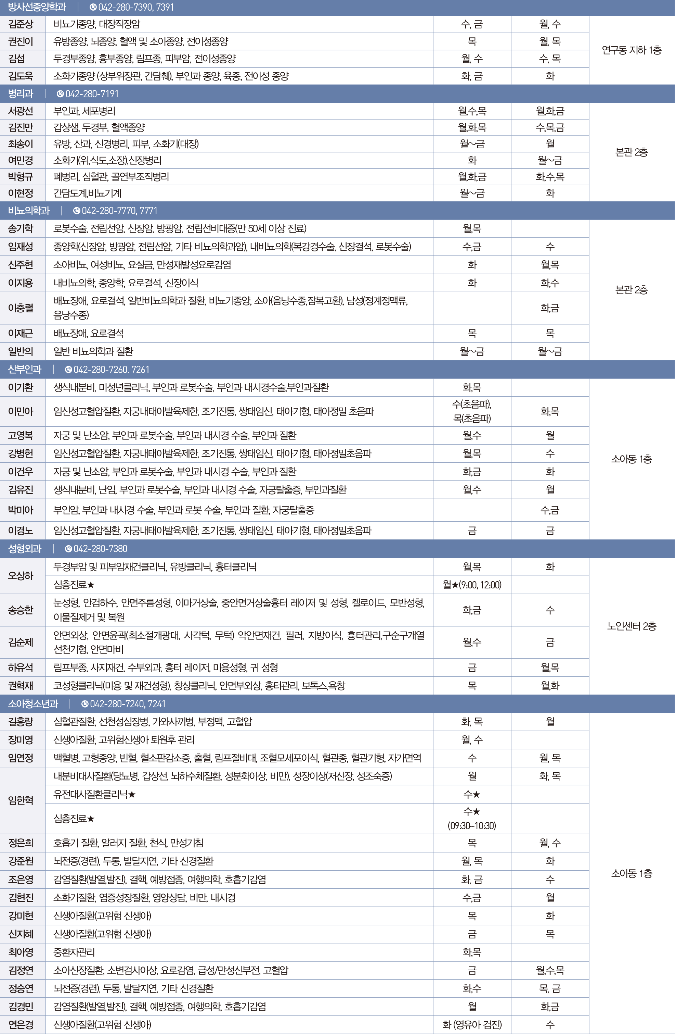
Task: Select doctor name 길홍량
Action: pos(21,722)
